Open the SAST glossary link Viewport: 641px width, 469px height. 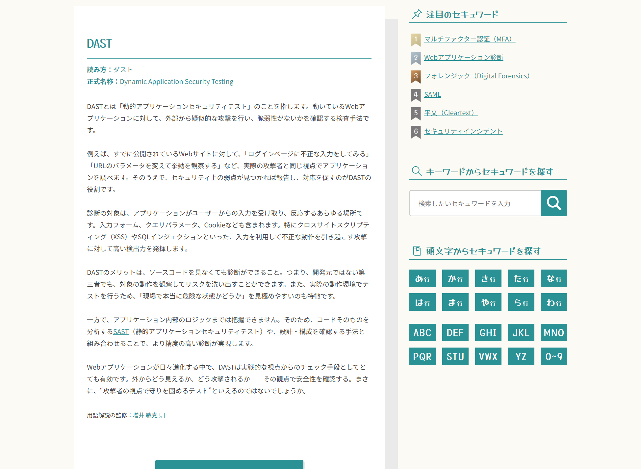(x=121, y=331)
